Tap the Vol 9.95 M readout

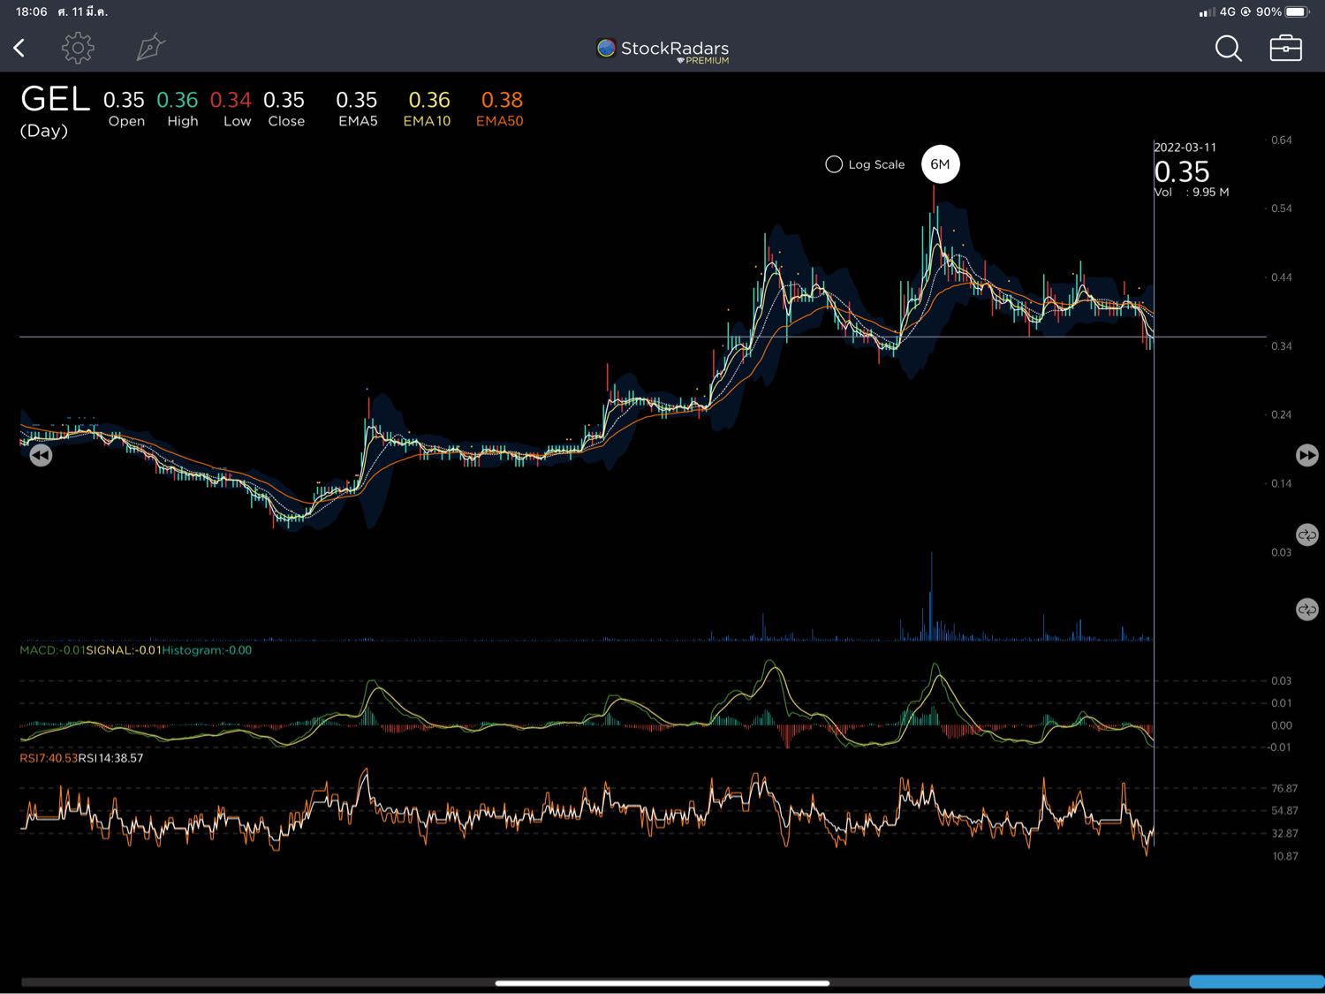(1192, 193)
